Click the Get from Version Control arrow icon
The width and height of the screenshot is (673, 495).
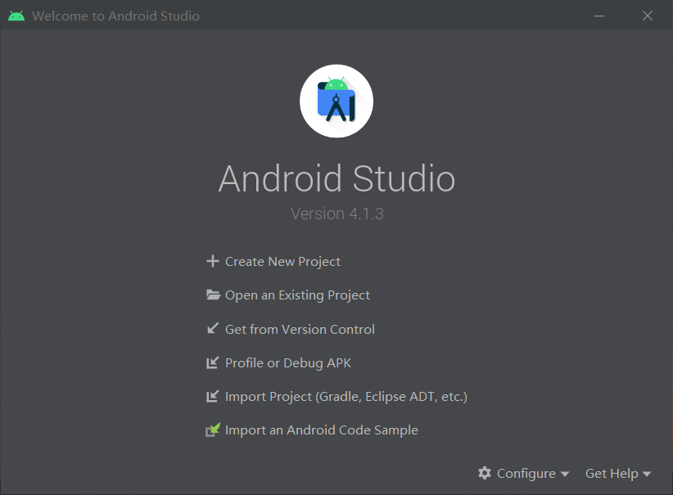coord(213,329)
